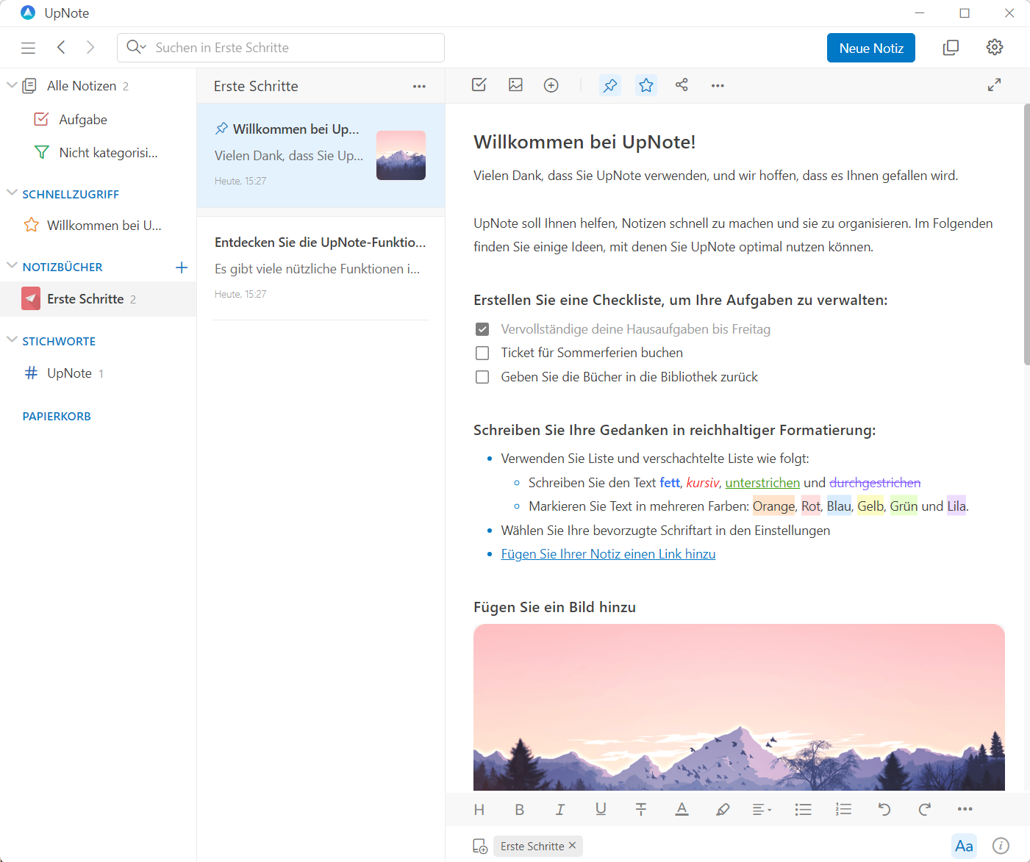The image size is (1030, 862).
Task: Expand the editor to full screen
Action: coord(994,85)
